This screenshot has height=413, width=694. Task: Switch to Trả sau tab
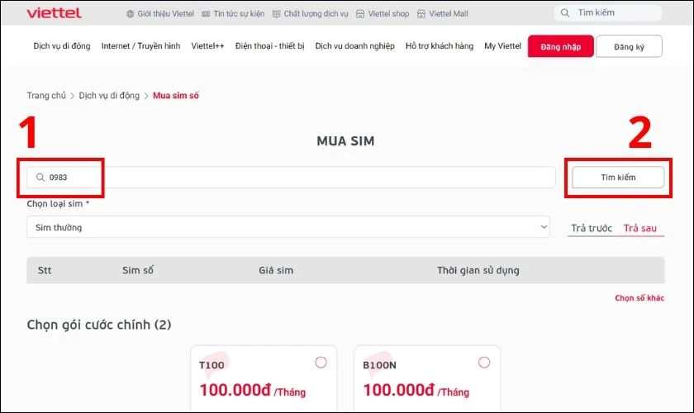pos(640,229)
